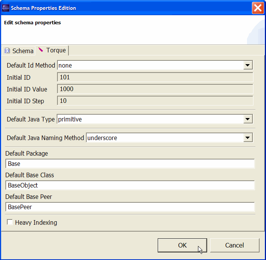Click the Initial ID Step field showing 10
The width and height of the screenshot is (266, 260).
(155, 101)
